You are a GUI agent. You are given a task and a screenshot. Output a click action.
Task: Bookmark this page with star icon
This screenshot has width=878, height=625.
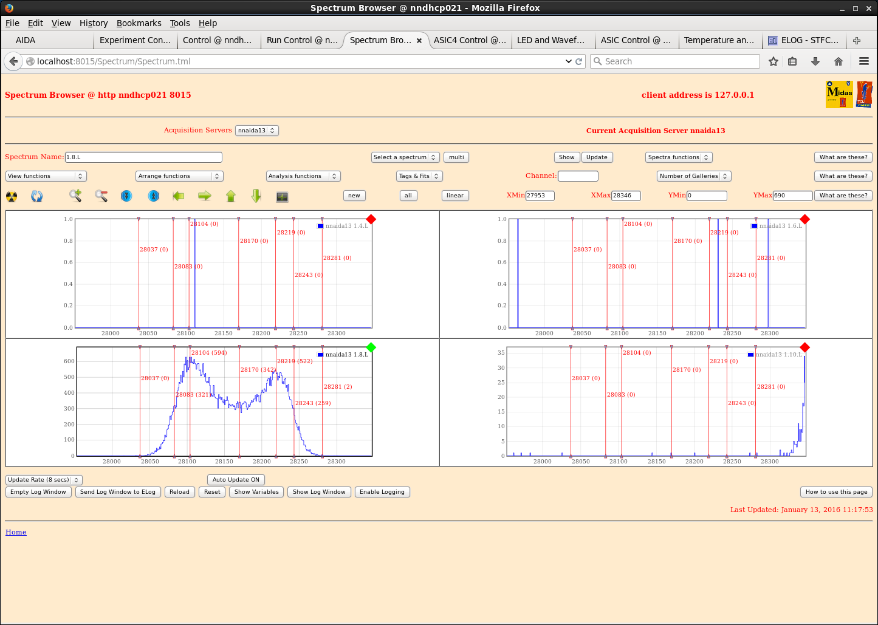(x=773, y=61)
